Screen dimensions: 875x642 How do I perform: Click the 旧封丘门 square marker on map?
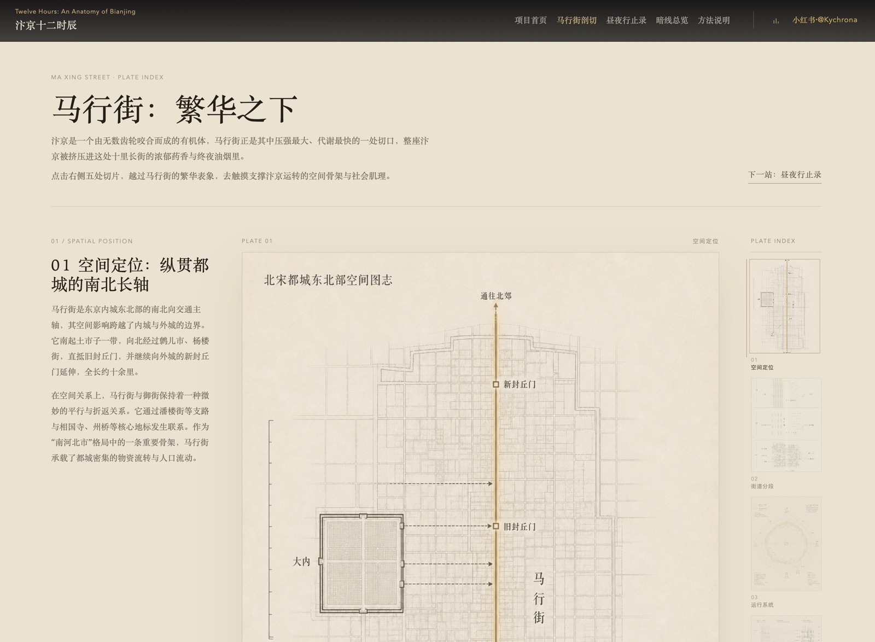(496, 526)
